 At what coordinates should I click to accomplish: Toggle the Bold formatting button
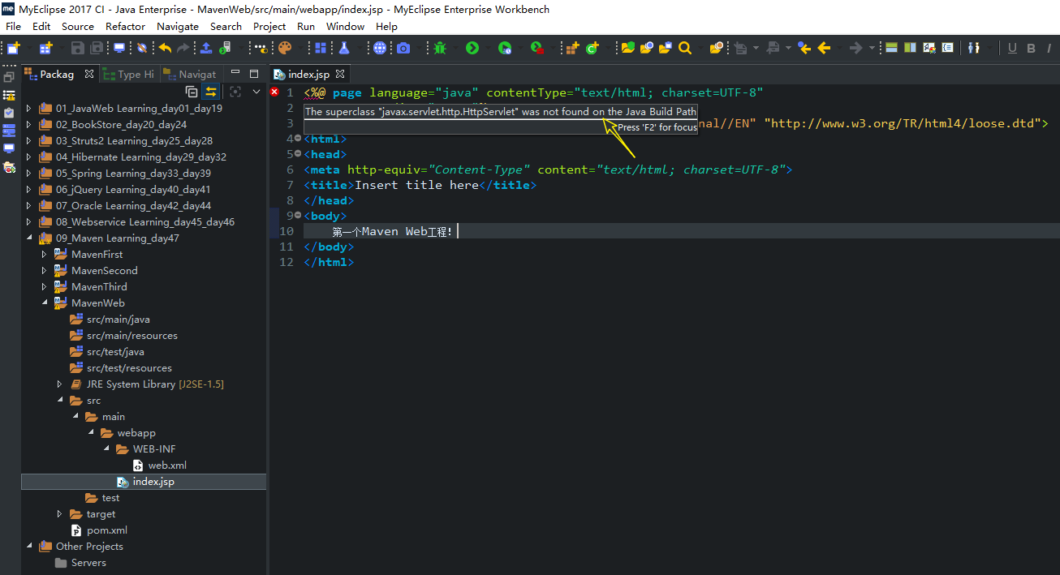[1032, 48]
